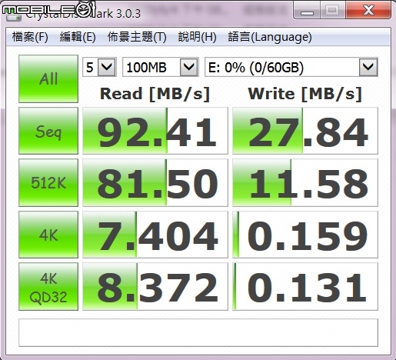Open the 語言(Language) menu
Screen dimensions: 396x360
(270, 37)
